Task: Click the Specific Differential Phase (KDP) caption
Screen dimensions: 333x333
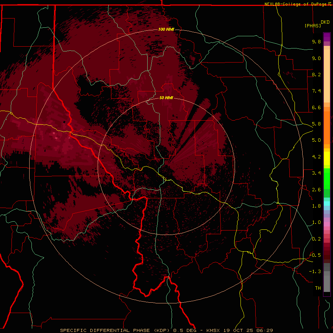Action: [x=115, y=330]
